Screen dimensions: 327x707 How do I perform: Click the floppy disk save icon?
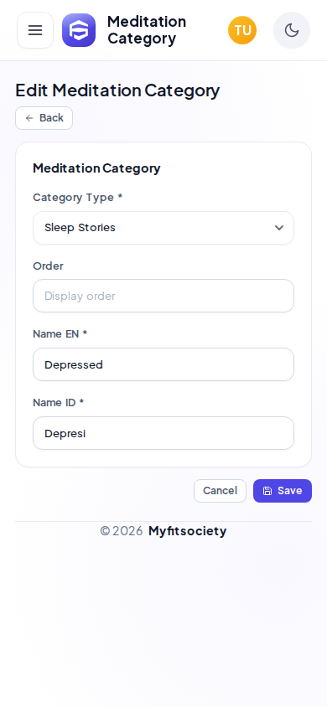point(267,491)
